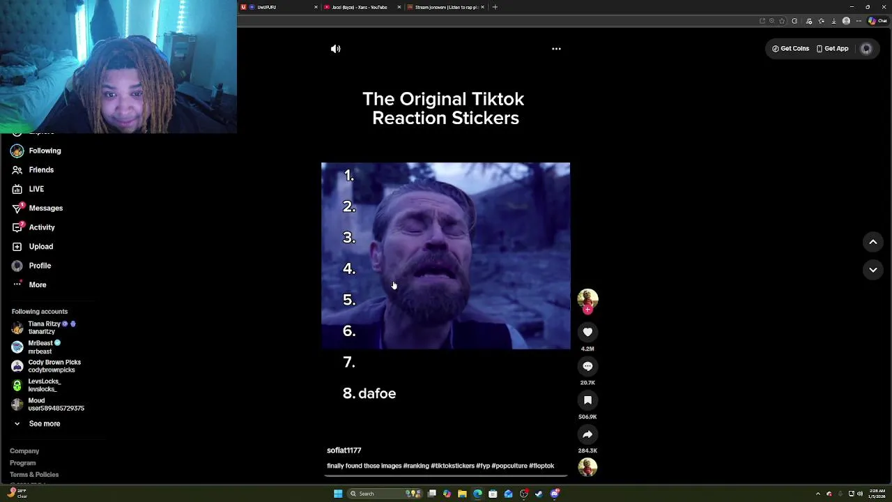This screenshot has width=892, height=502.
Task: Open Activity notifications in the sidebar
Action: [33, 227]
